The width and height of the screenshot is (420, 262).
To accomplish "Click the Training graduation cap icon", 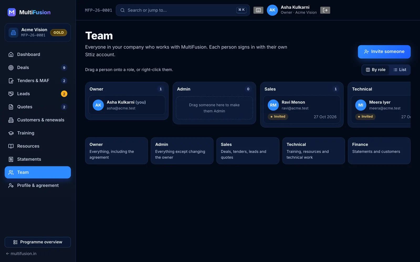I will [x=11, y=133].
